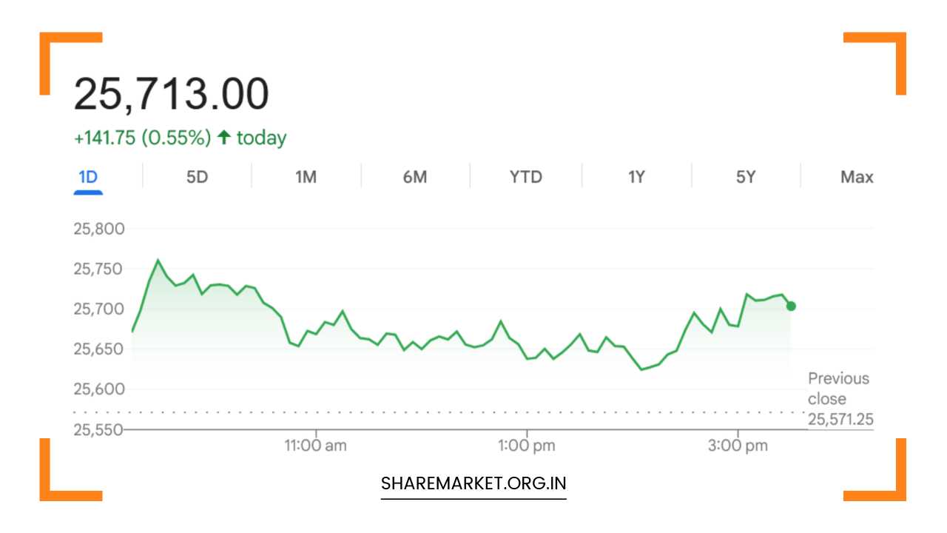Open the 1M chart view
Viewport: 947px width, 533px height.
(x=306, y=176)
